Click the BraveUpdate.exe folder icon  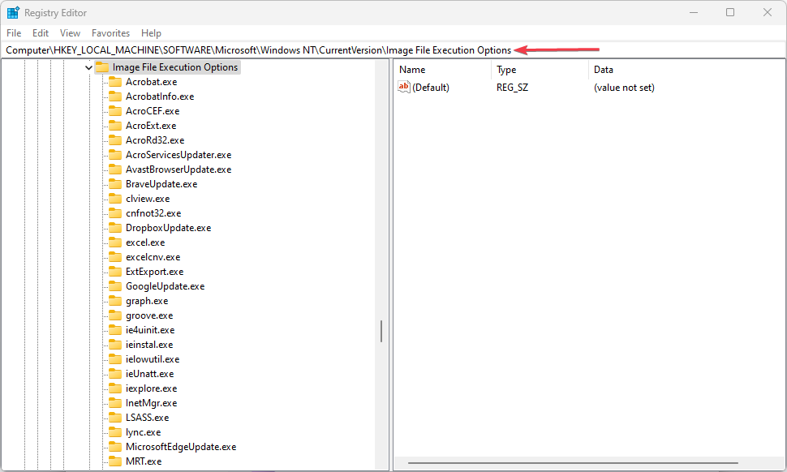(x=115, y=183)
